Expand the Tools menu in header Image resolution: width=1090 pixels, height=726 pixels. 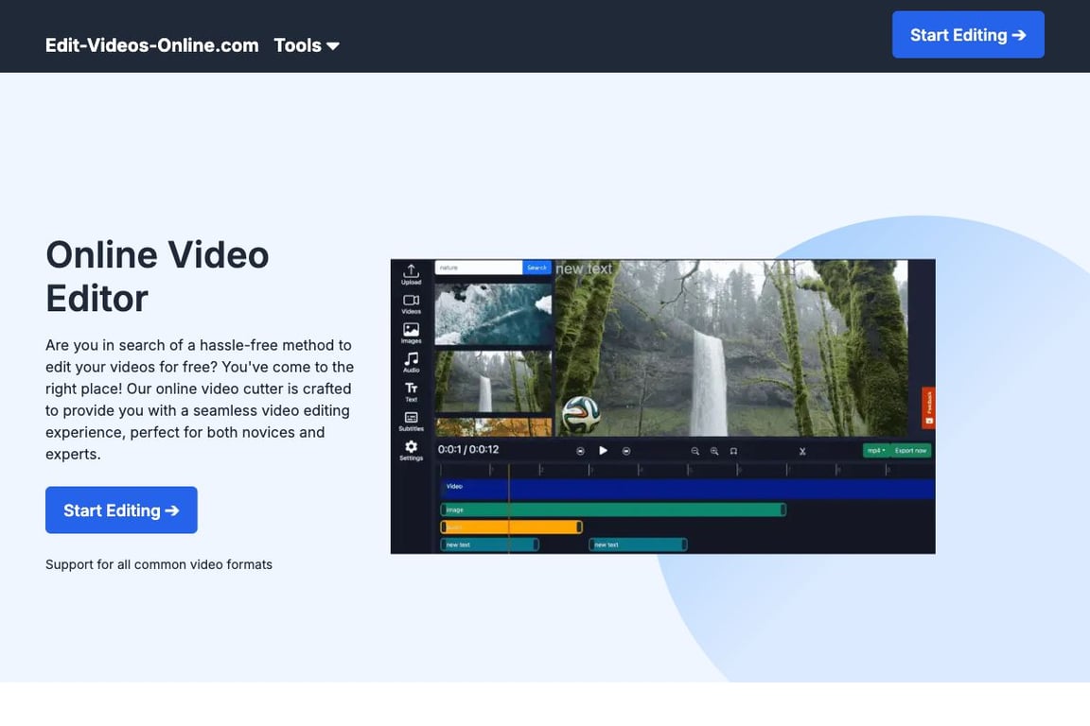[x=307, y=46]
